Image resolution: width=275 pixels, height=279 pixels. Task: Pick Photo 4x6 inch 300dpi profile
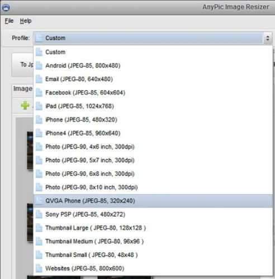[x=153, y=147]
